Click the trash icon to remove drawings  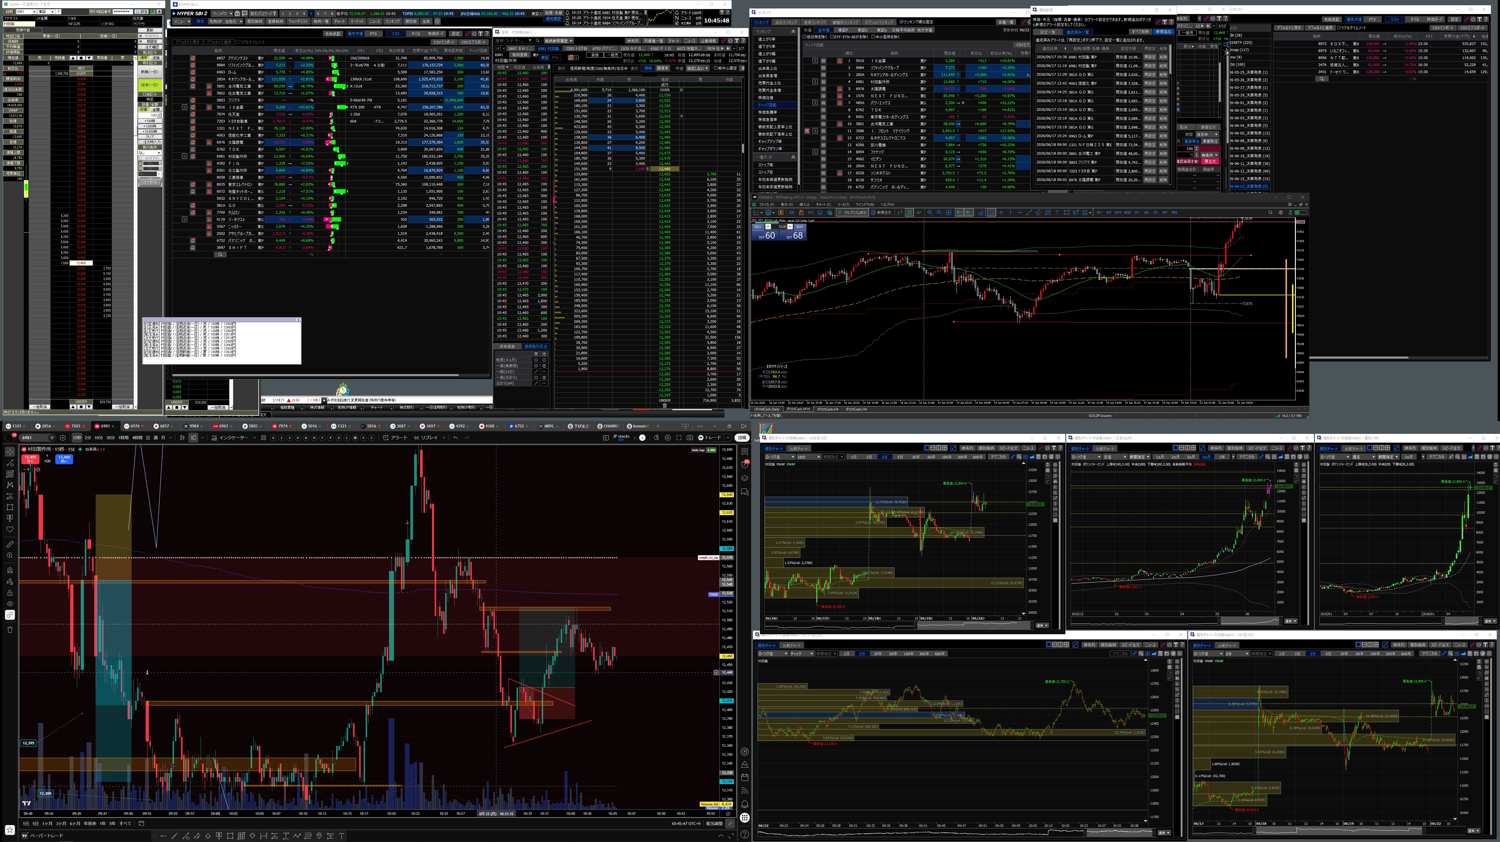click(10, 630)
